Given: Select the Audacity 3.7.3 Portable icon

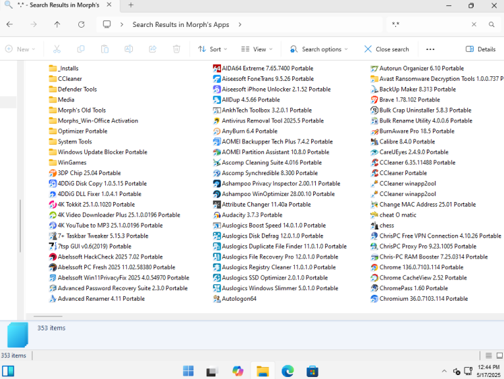Looking at the screenshot, I should (x=216, y=215).
